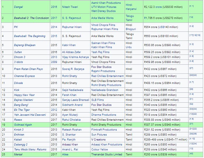Open the Kabali film link
Screen dimensions: 204x158
[x=18, y=140]
